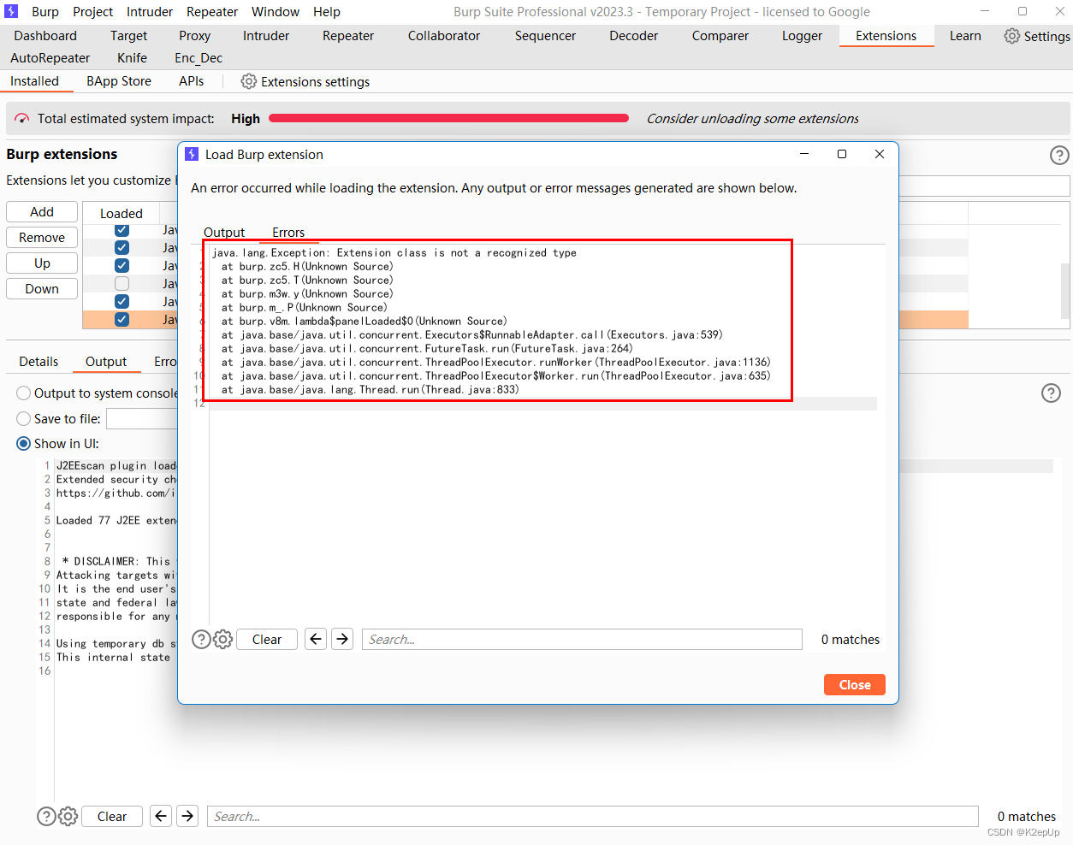Image resolution: width=1073 pixels, height=845 pixels.
Task: Move extension Down button
Action: pos(42,289)
